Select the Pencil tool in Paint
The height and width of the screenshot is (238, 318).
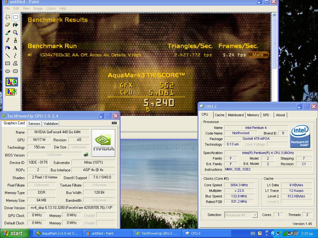(8, 40)
